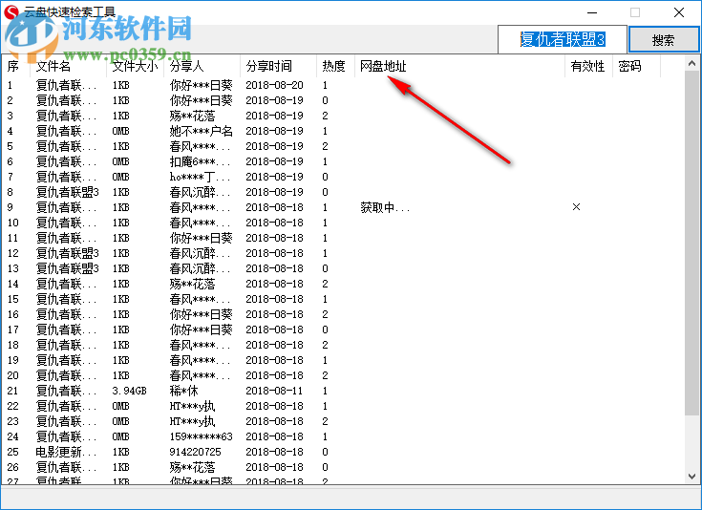Click the scrollbar up arrow
This screenshot has height=510, width=702.
pyautogui.click(x=691, y=63)
